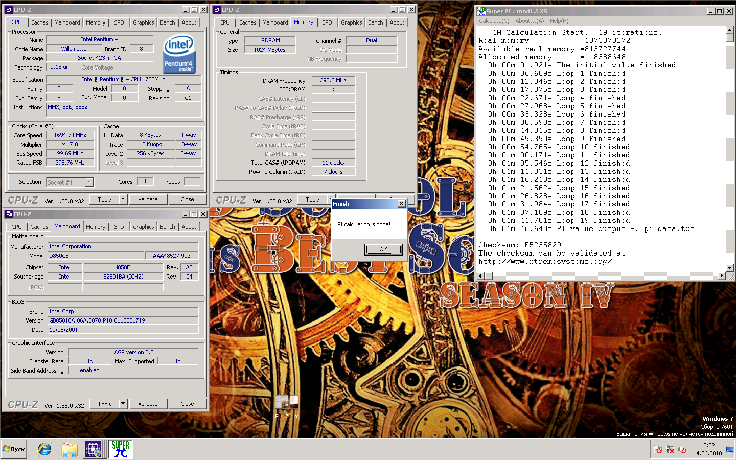The width and height of the screenshot is (736, 460).
Task: Click the DRAM Frequency value 398.8 MHz
Action: coord(333,80)
